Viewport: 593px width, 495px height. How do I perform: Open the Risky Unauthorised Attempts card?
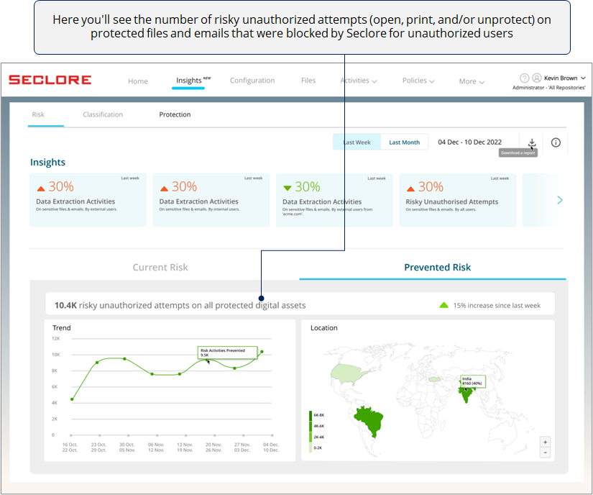click(458, 200)
